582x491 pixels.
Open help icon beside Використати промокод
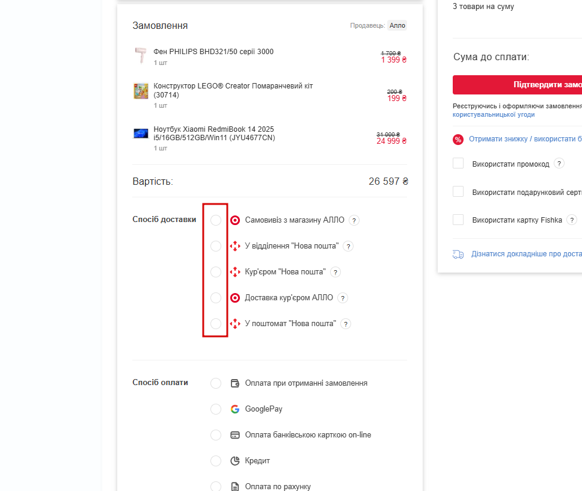(559, 164)
